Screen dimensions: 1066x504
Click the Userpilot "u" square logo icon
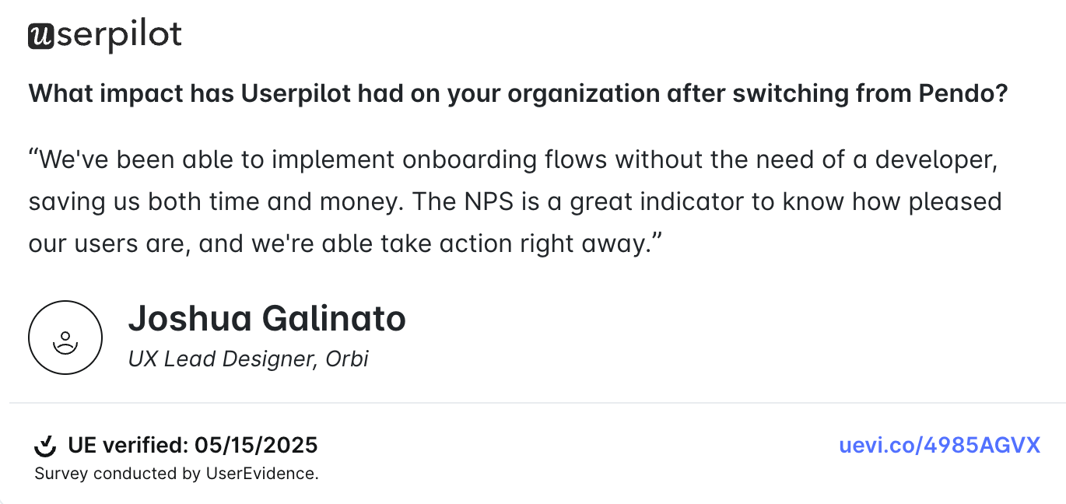point(40,36)
